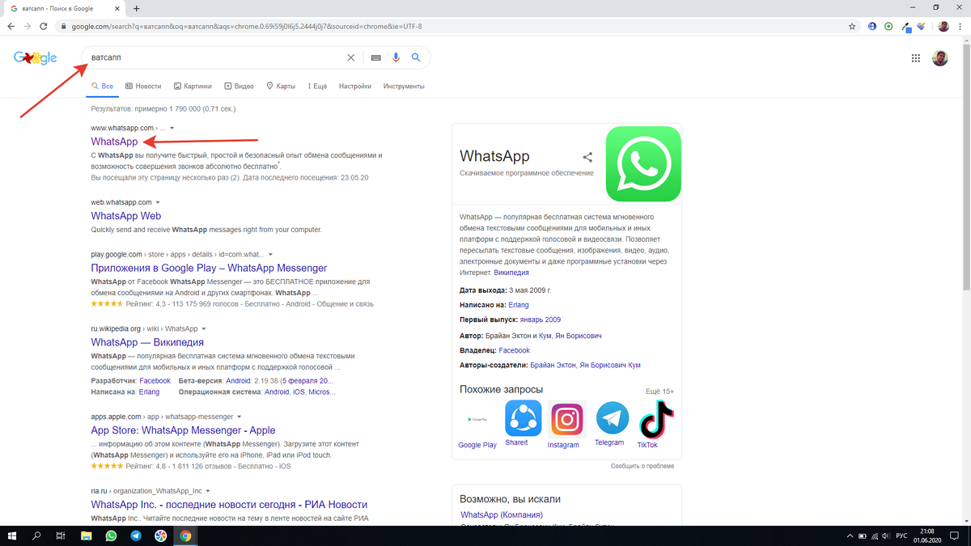Image resolution: width=971 pixels, height=546 pixels.
Task: Open the Wi-Fi network tray icon
Action: tap(876, 535)
